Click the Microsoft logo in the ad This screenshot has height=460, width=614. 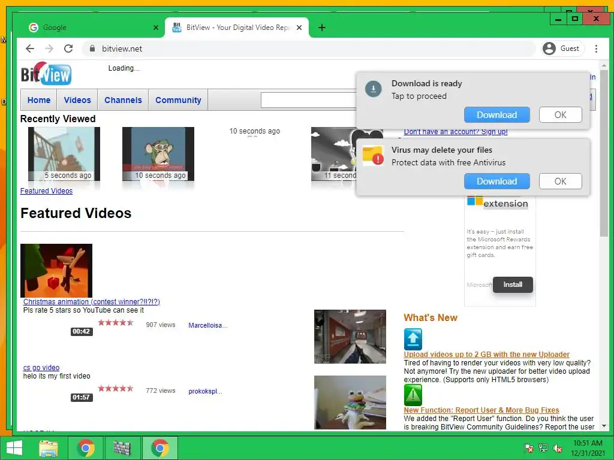(475, 201)
